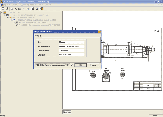The height and width of the screenshot is (117, 163).
Task: Open the Администрирование menu
Action: (28, 5)
